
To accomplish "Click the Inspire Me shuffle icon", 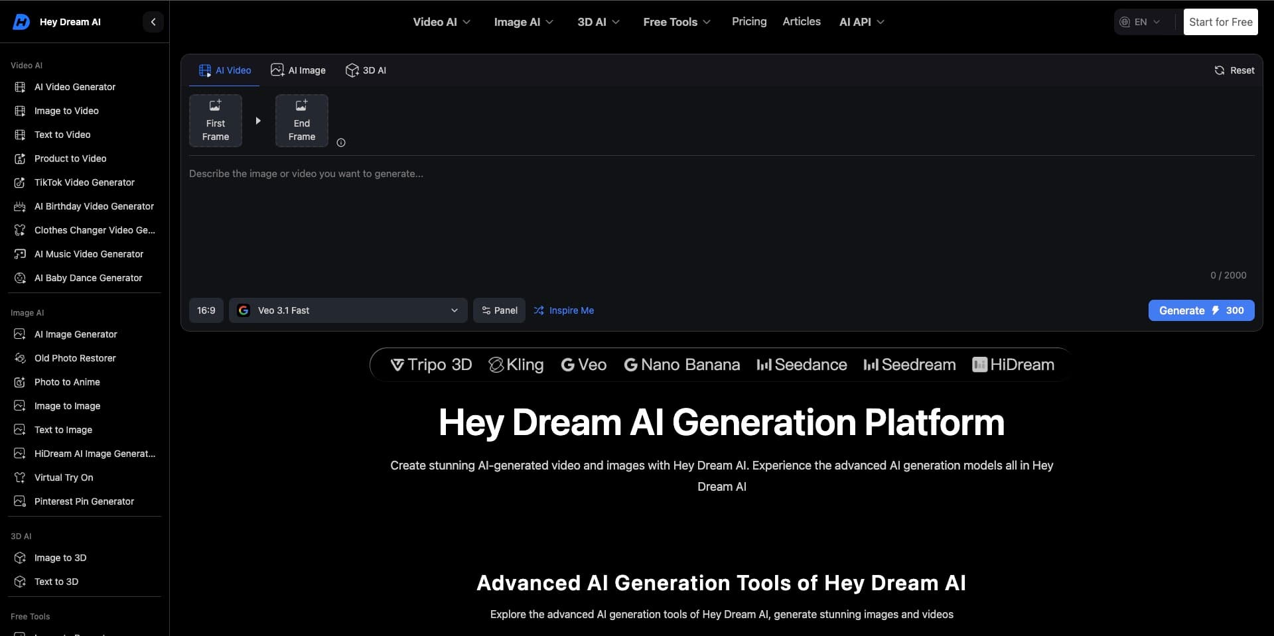I will point(539,310).
